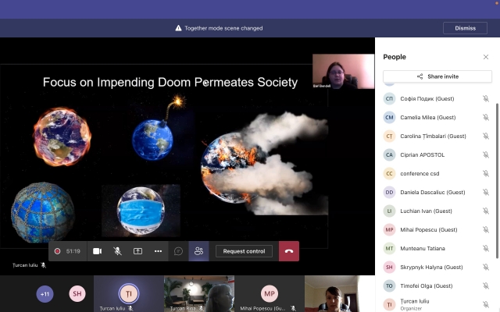The height and width of the screenshot is (312, 500).
Task: Click mic icon next to Skrypnyk Halyna
Action: pos(486,267)
